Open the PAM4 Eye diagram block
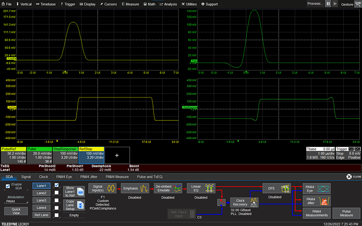Screen dimensions: 362x226 pyautogui.click(x=316, y=188)
